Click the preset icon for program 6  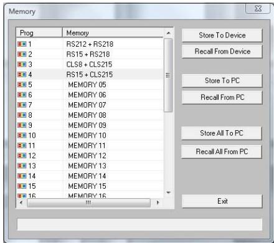click(22, 95)
